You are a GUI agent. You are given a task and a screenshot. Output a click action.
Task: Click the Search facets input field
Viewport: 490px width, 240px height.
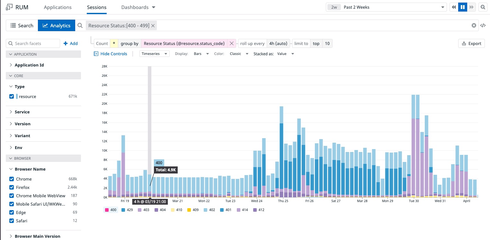coord(33,43)
